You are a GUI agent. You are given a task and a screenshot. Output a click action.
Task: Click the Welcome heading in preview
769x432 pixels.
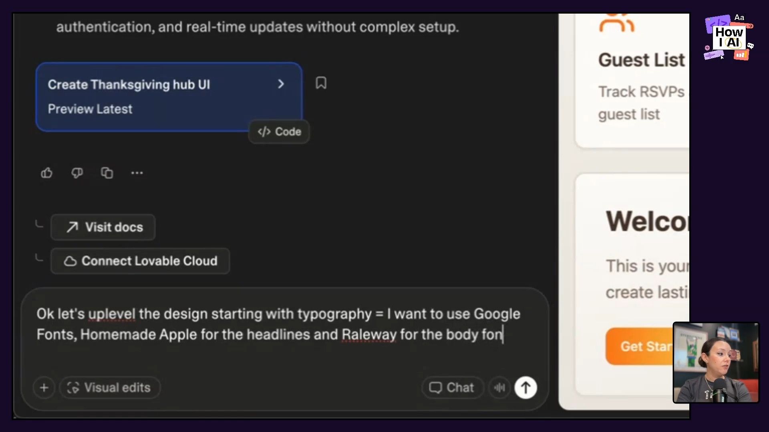click(x=647, y=221)
